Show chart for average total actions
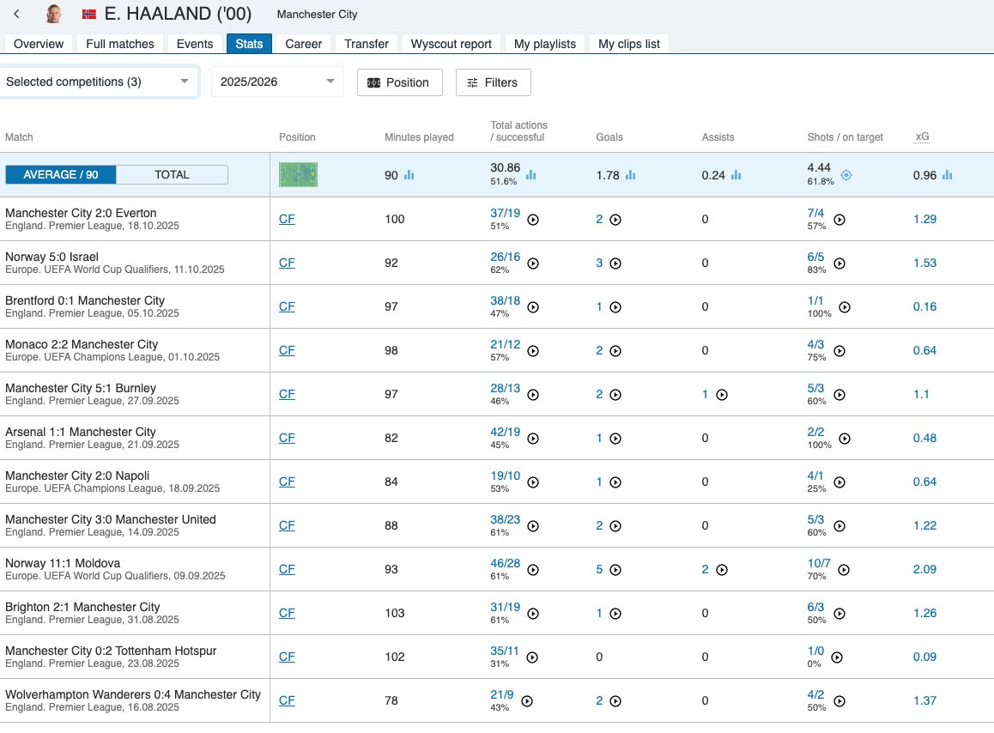 tap(530, 175)
